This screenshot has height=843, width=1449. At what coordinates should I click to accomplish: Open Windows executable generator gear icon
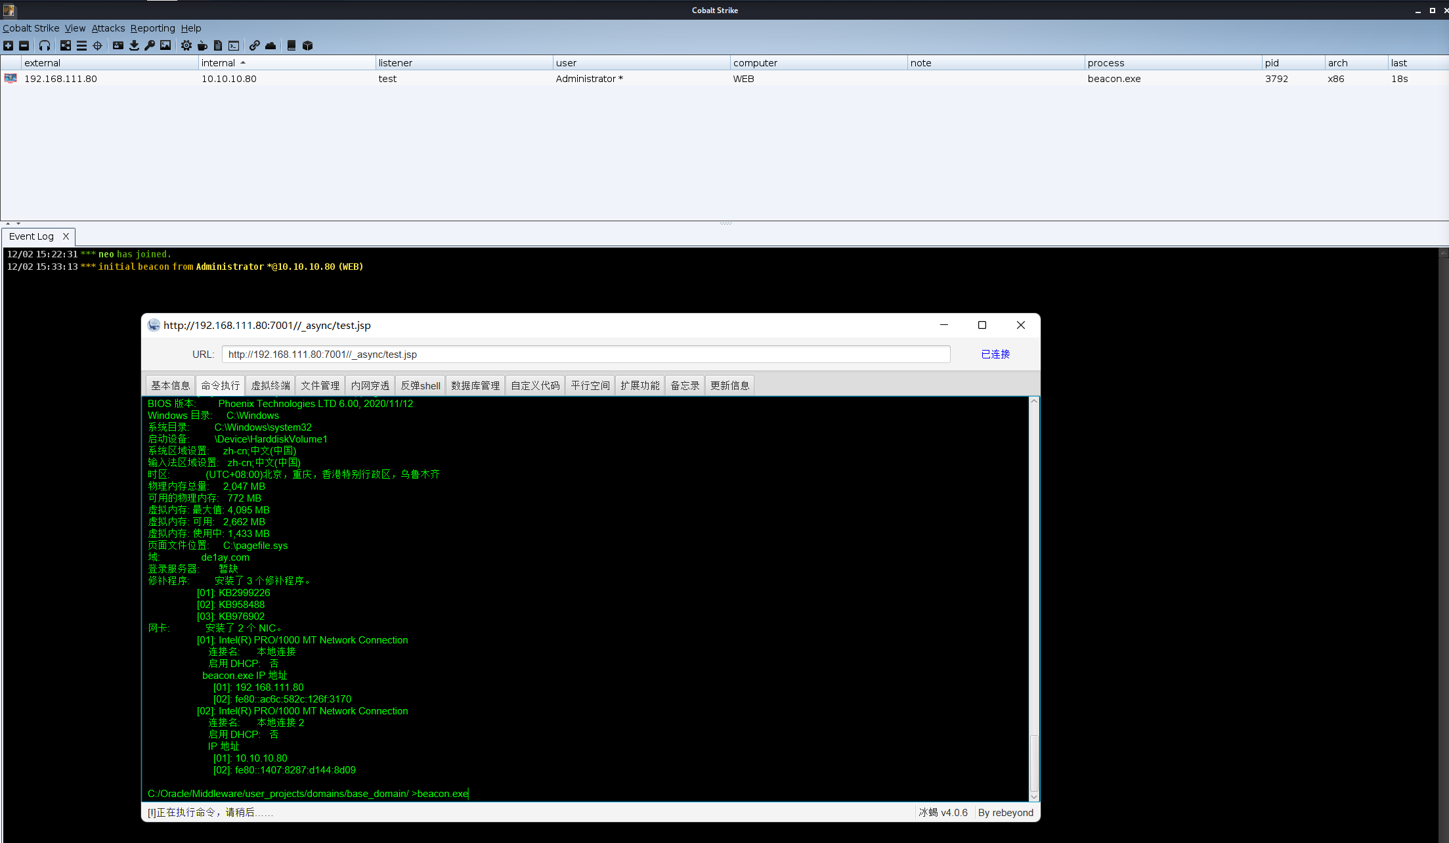[x=186, y=45]
